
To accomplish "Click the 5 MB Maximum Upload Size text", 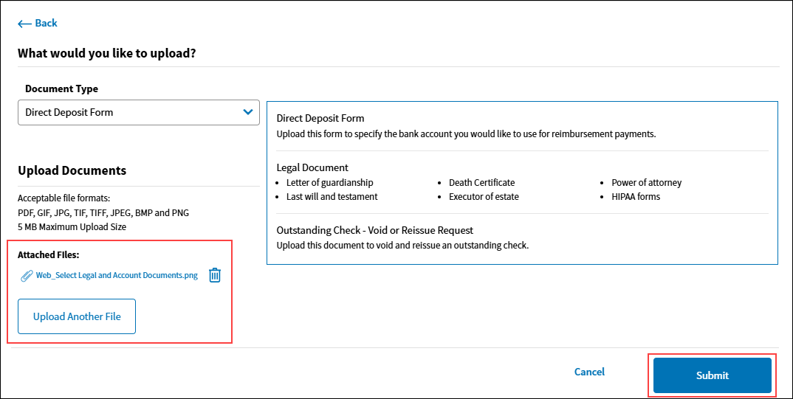I will pyautogui.click(x=72, y=226).
